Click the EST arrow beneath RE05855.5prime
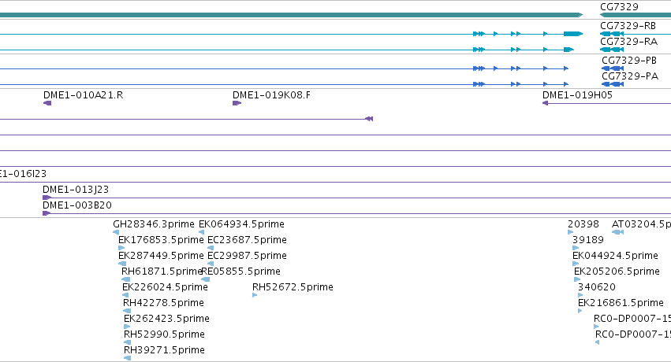This screenshot has height=362, width=671. point(206,279)
